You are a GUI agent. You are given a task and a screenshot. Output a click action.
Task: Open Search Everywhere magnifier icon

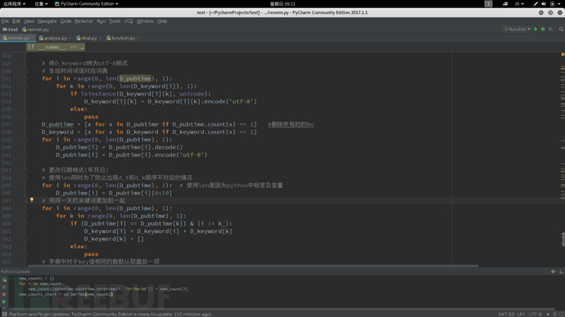[561, 29]
